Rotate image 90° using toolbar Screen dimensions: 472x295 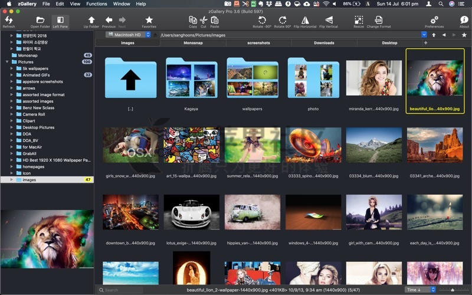pyautogui.click(x=283, y=22)
